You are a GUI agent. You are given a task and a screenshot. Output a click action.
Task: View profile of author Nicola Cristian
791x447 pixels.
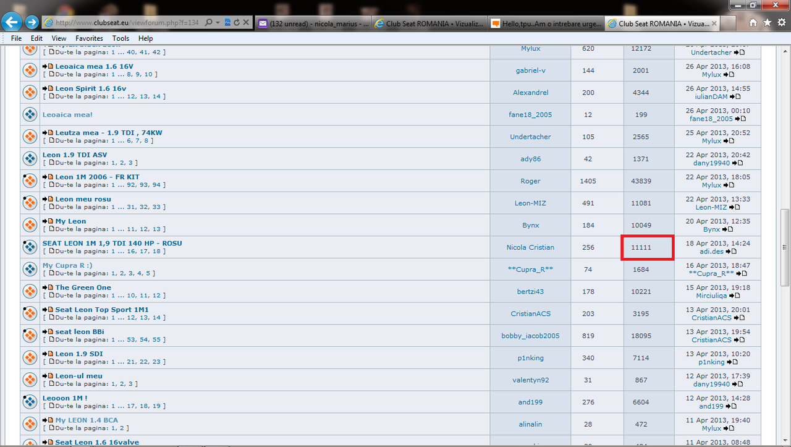tap(530, 247)
